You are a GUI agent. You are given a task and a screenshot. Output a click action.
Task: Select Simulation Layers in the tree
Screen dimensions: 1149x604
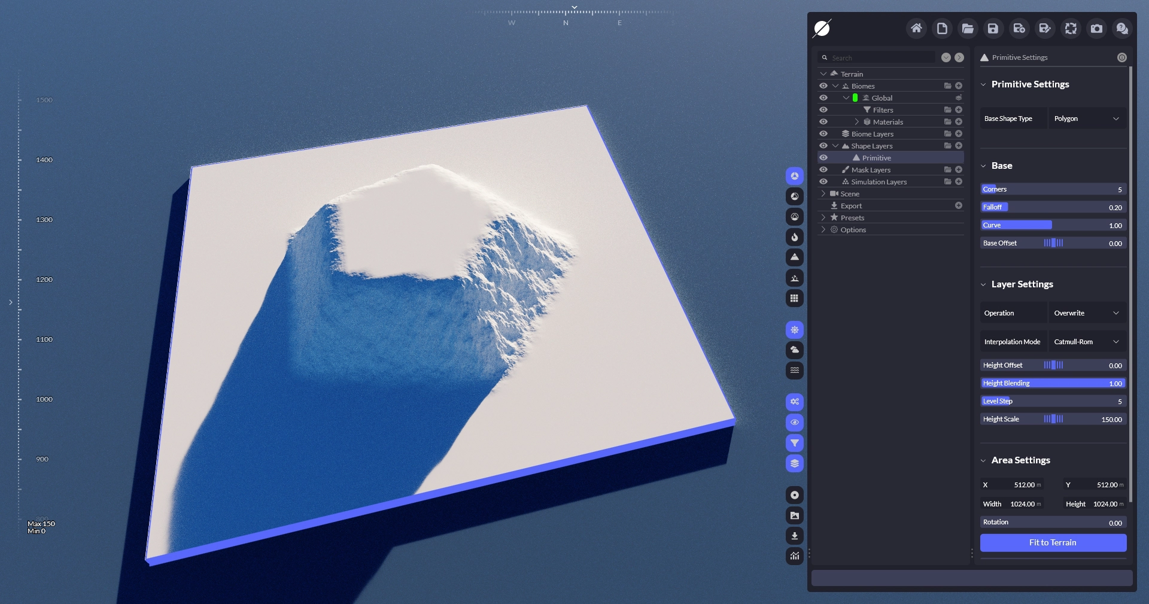pyautogui.click(x=879, y=181)
